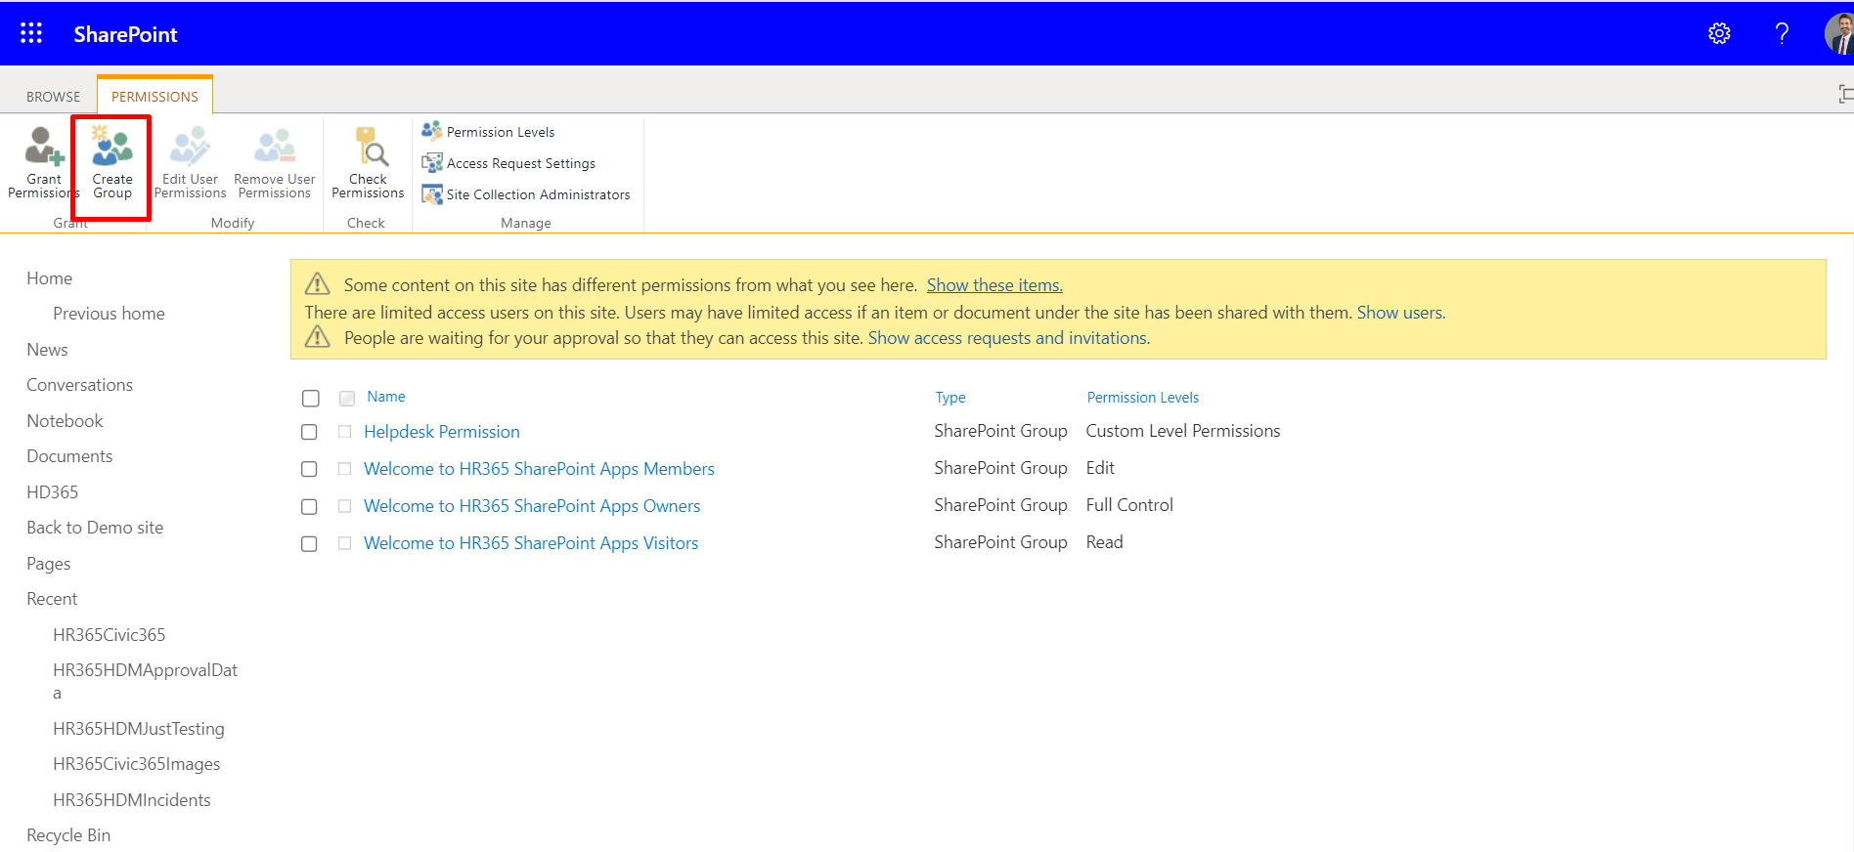Open HR365HDMJustTesting recent item
Screen dimensions: 1854x852
tap(139, 729)
